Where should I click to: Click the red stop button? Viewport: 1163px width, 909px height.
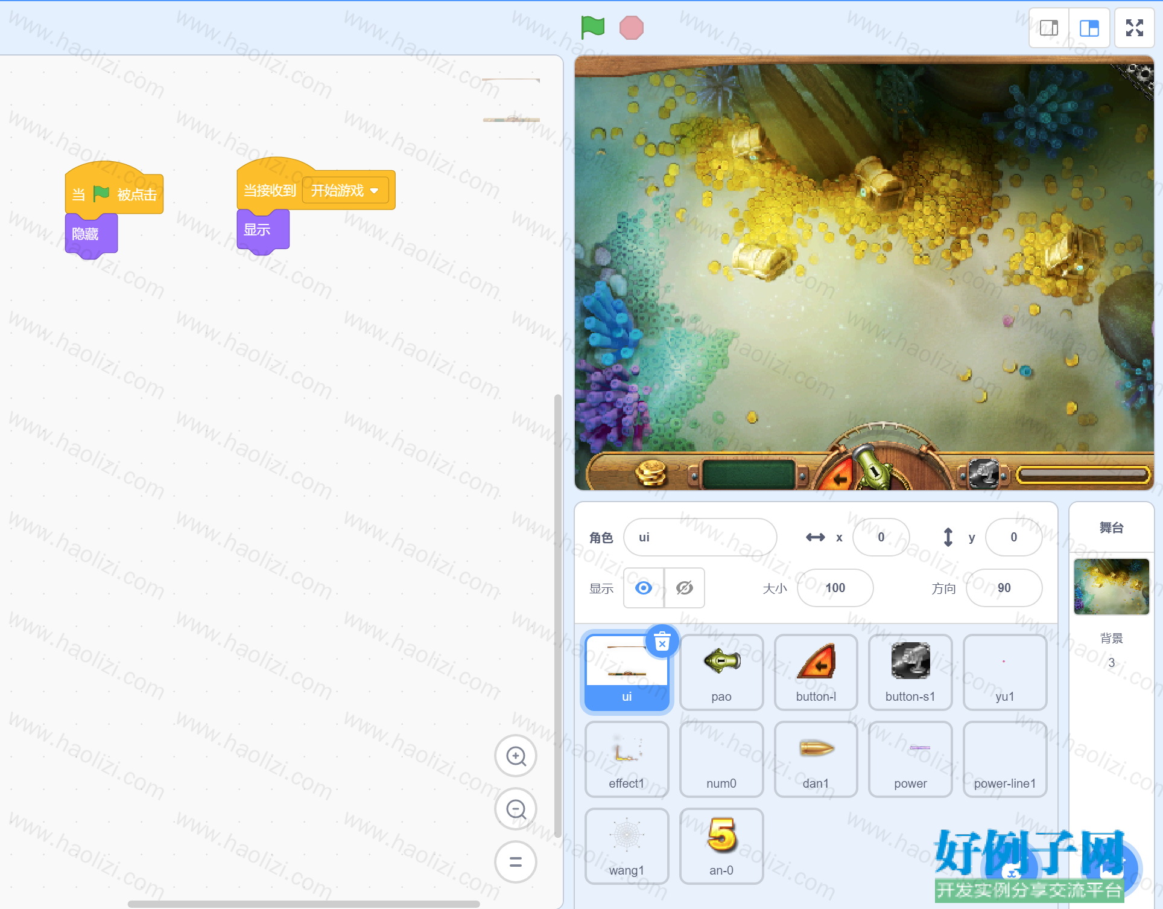pos(631,28)
